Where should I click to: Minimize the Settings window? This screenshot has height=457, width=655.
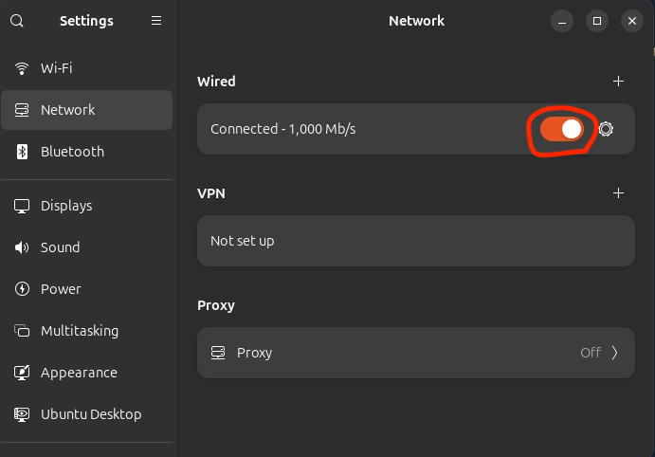[x=562, y=21]
